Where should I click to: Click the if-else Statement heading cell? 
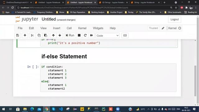tap(64, 56)
